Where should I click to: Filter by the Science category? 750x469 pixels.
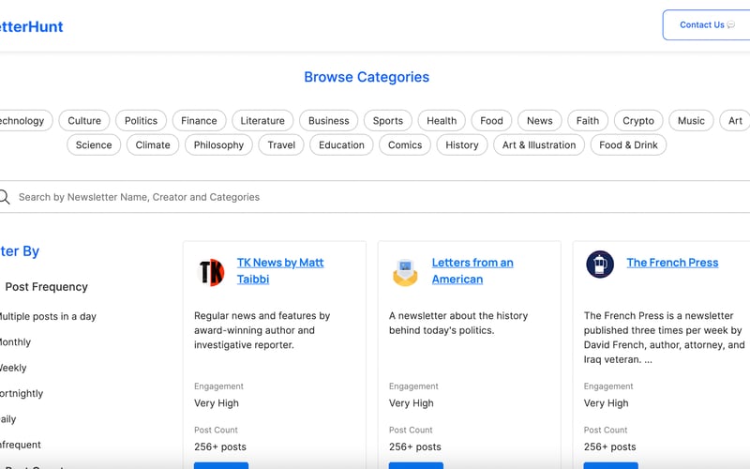94,145
